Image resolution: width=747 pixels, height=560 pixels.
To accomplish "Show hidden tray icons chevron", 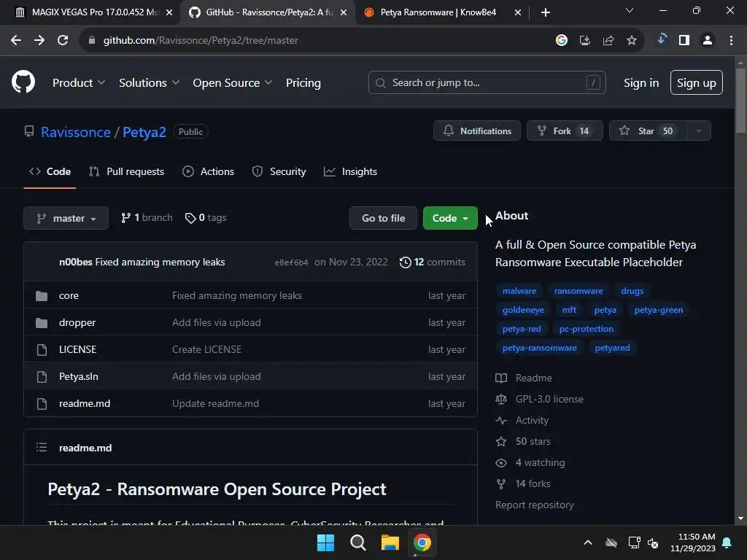I will click(588, 542).
